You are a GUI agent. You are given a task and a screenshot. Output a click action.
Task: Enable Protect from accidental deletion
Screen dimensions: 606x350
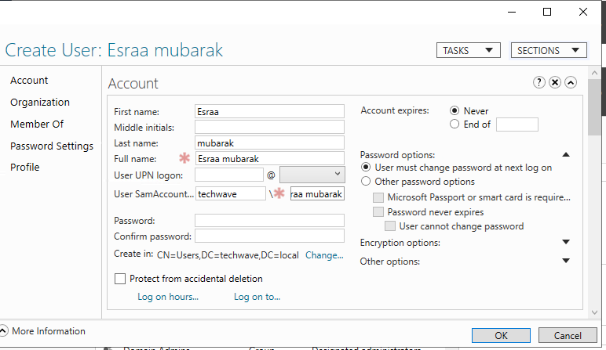pos(120,279)
